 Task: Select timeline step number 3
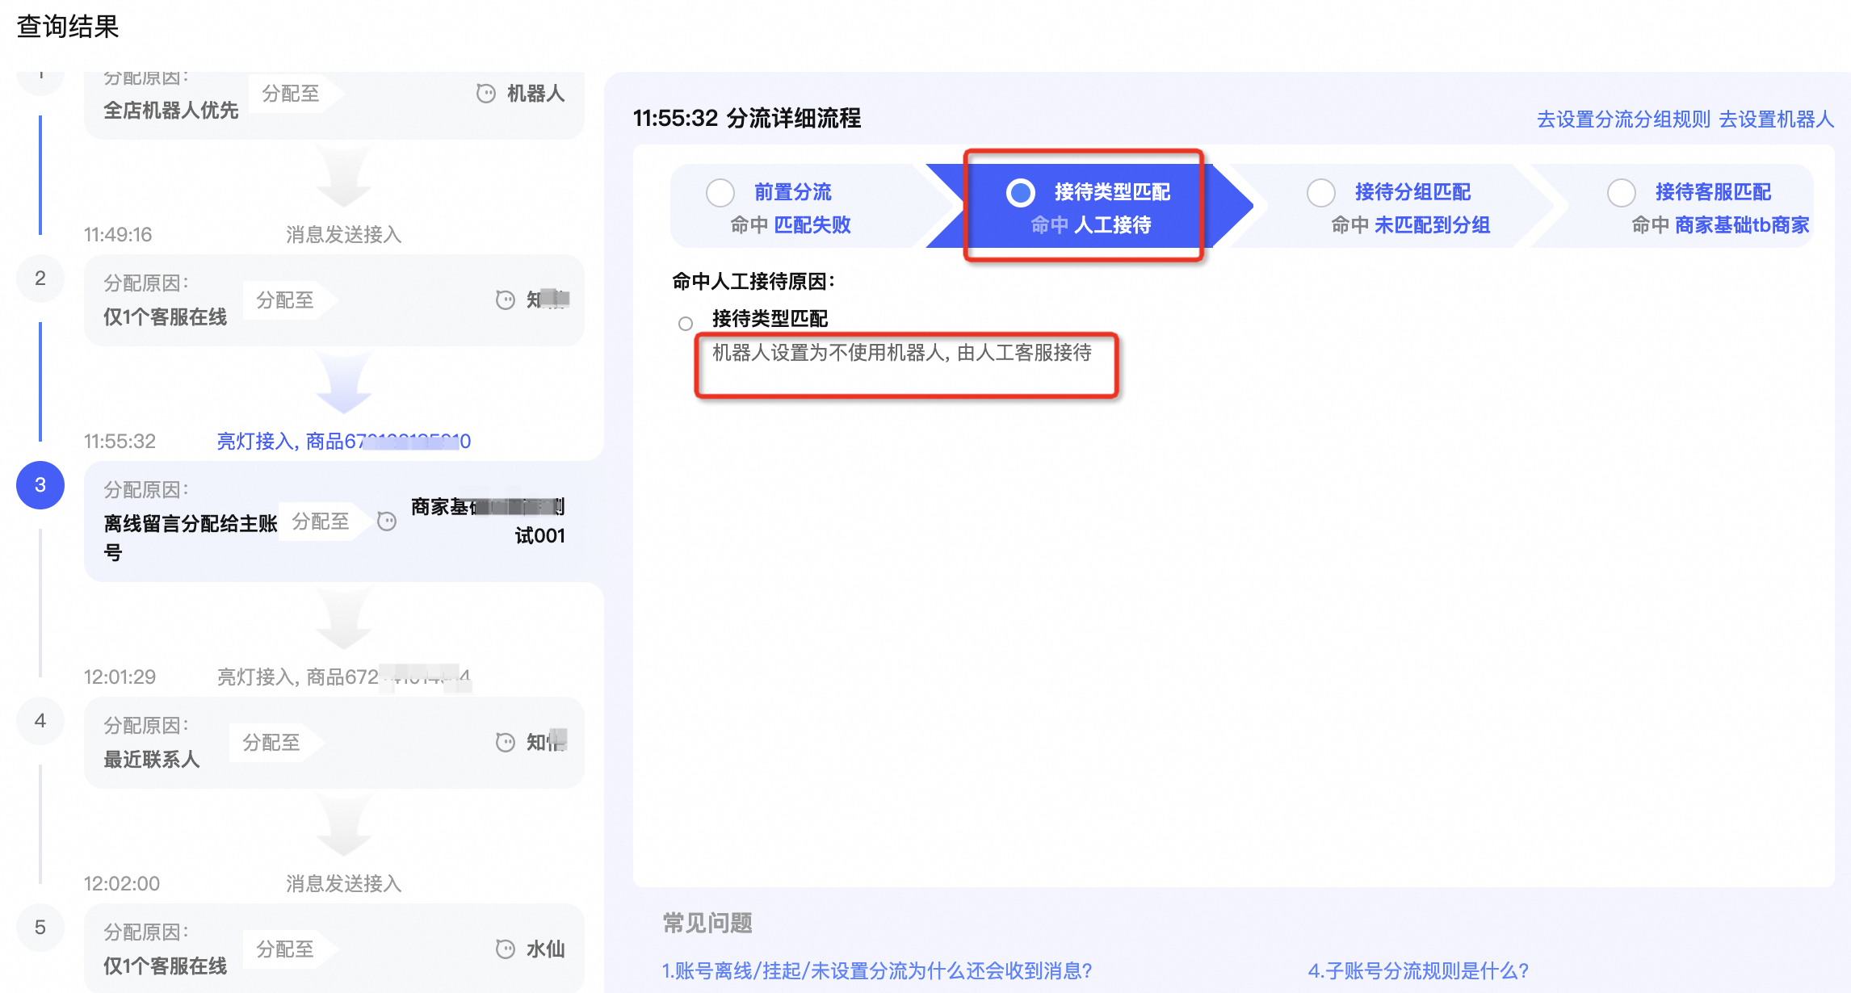click(x=40, y=485)
